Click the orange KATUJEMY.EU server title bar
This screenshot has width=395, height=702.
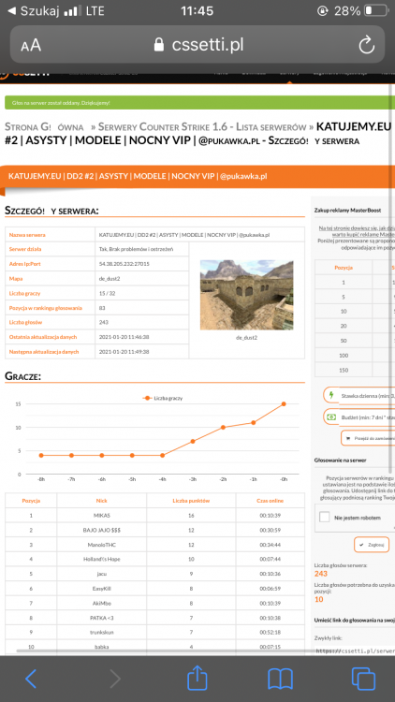[197, 176]
